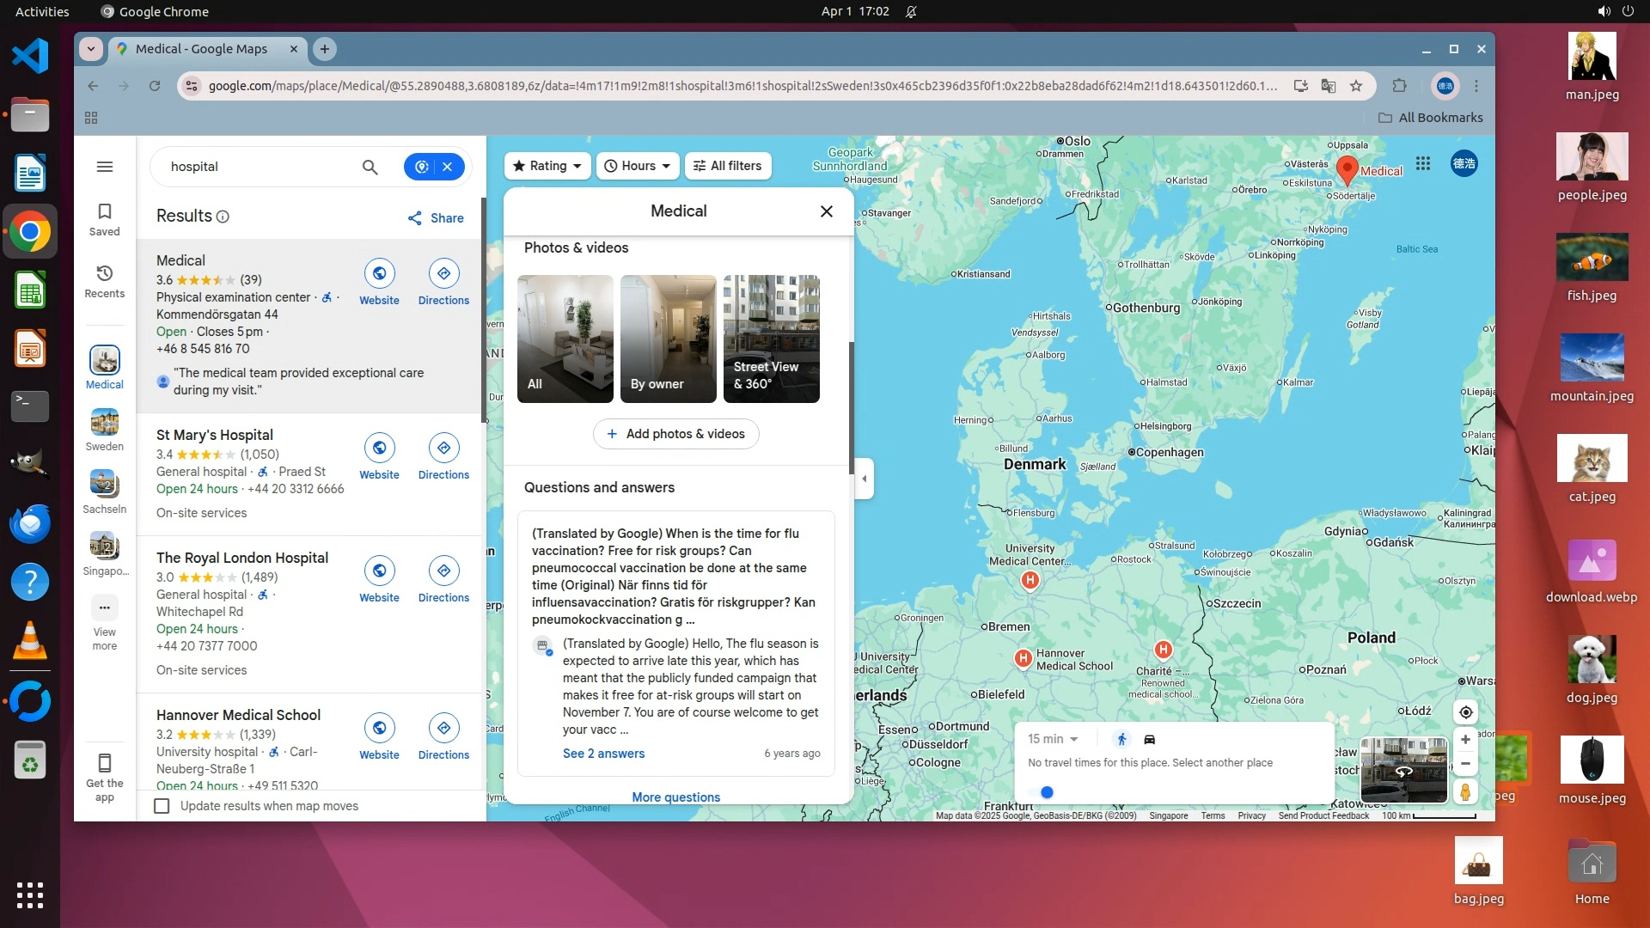Zoom in the map with plus button
Screen dimensions: 1650x928
1466,739
